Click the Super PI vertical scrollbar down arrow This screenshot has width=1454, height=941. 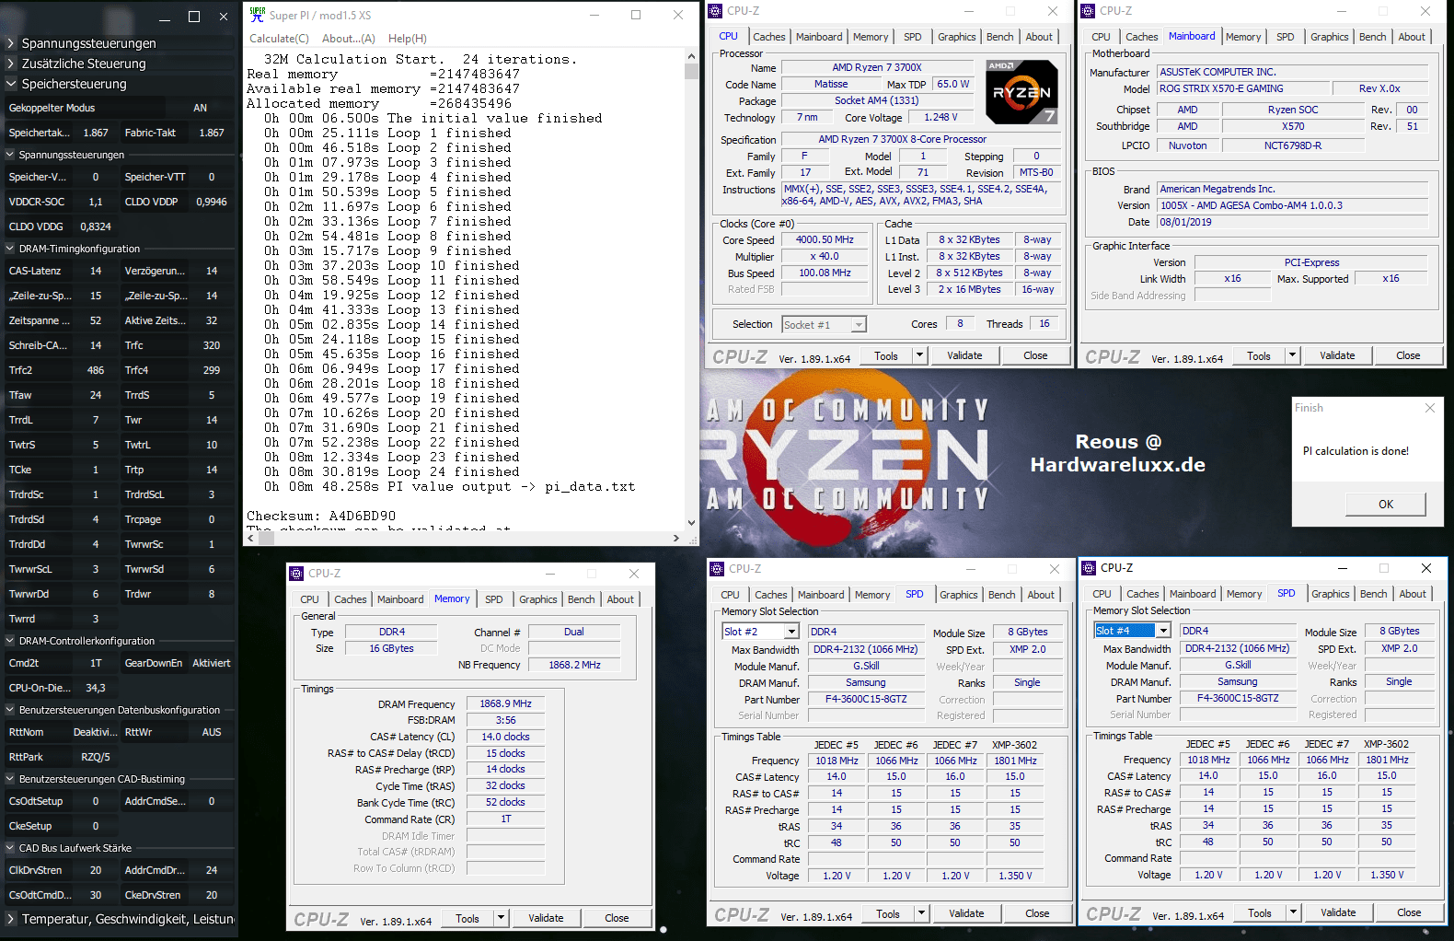(x=691, y=523)
